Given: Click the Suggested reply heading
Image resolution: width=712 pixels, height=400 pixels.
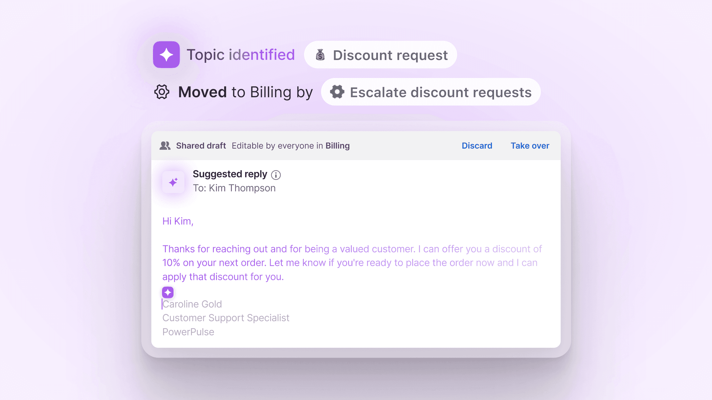Looking at the screenshot, I should pyautogui.click(x=230, y=174).
